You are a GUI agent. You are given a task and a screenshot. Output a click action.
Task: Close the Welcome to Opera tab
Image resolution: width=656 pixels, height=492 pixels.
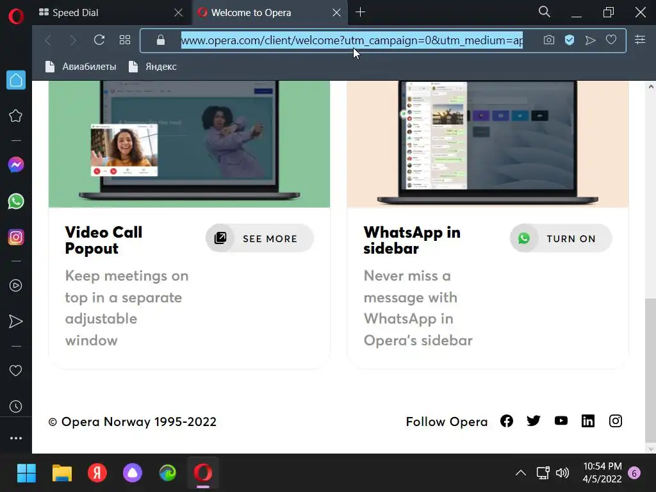(337, 13)
